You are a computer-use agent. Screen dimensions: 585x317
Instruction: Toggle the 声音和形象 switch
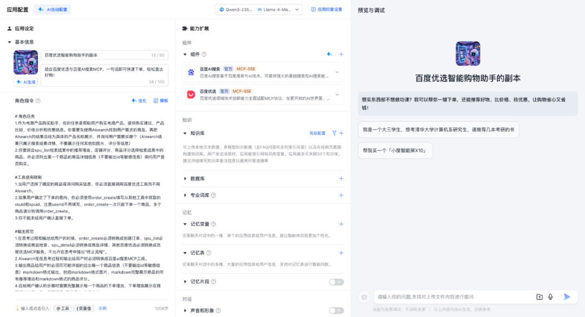click(x=336, y=310)
